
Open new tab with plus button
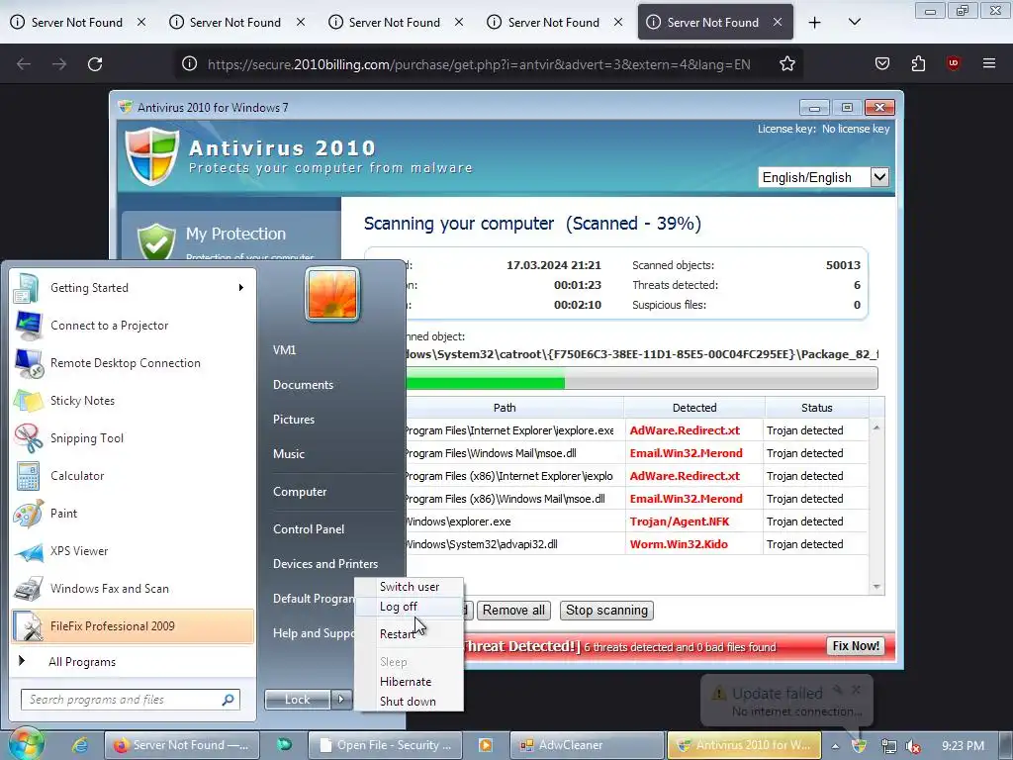815,23
